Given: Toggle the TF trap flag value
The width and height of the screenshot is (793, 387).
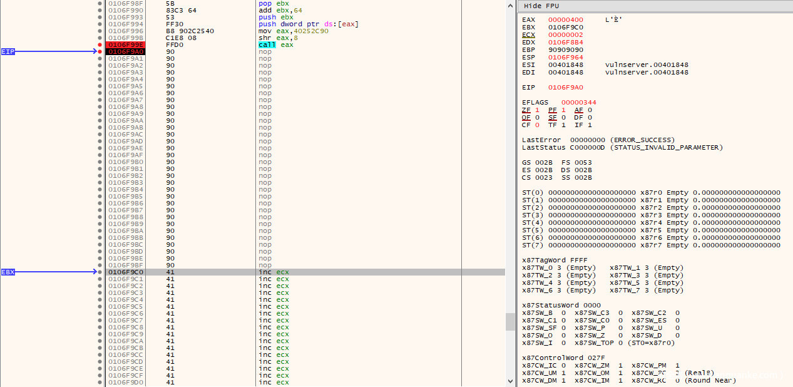Looking at the screenshot, I should pyautogui.click(x=562, y=125).
